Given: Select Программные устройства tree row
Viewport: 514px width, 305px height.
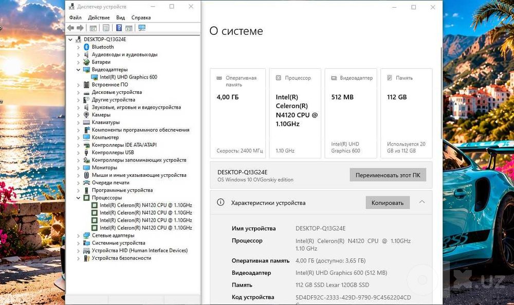Looking at the screenshot, I should (x=122, y=190).
